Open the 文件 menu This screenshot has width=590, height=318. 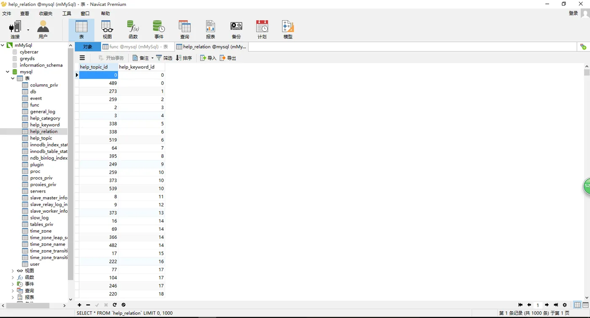[7, 13]
